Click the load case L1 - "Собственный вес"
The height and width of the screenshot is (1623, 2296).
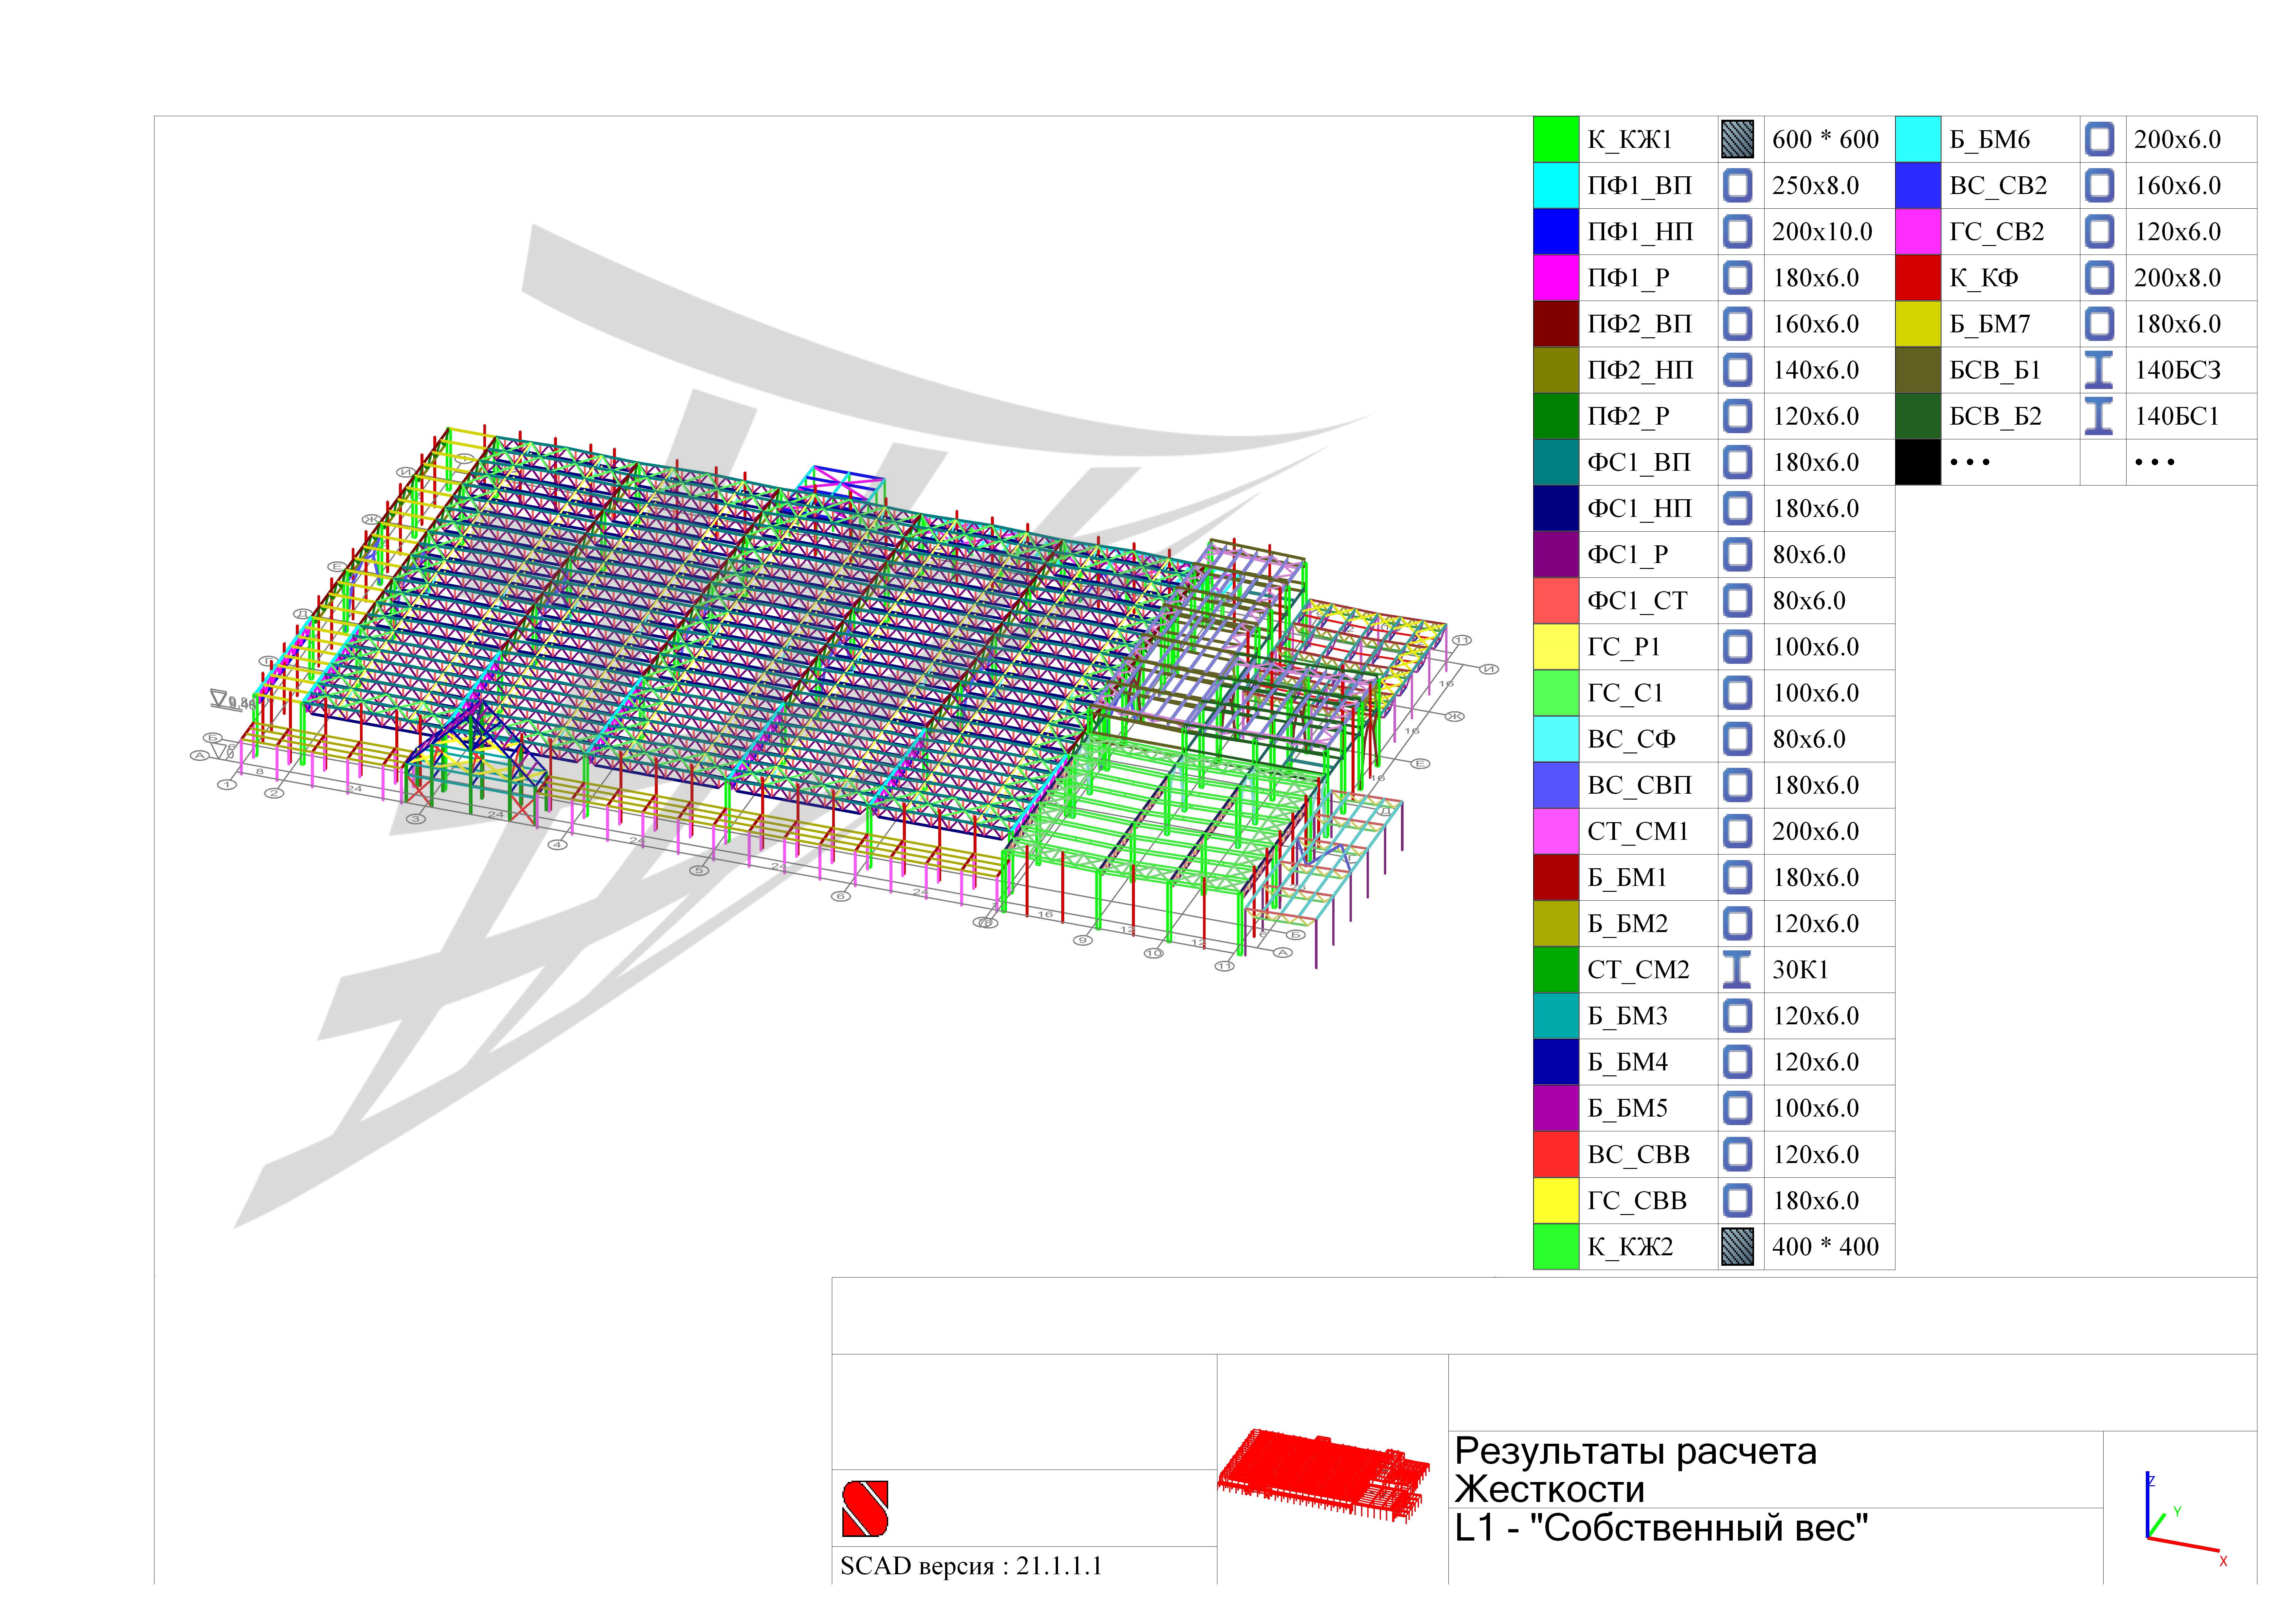(1661, 1528)
